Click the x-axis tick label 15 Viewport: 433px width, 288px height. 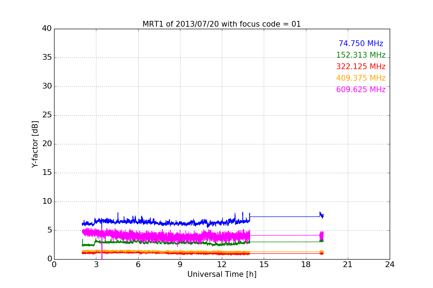pyautogui.click(x=264, y=265)
